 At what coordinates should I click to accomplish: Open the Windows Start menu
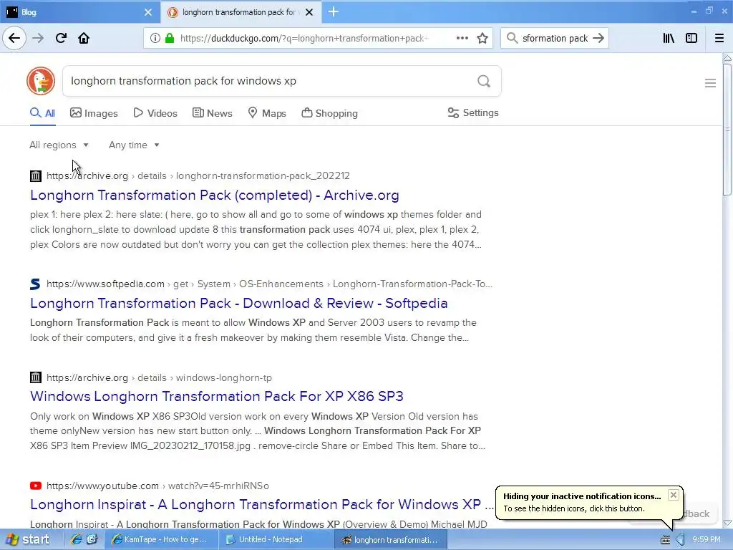click(28, 540)
